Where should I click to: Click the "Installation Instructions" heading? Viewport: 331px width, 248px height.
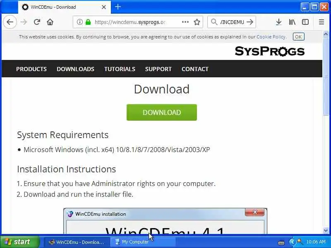[67, 169]
